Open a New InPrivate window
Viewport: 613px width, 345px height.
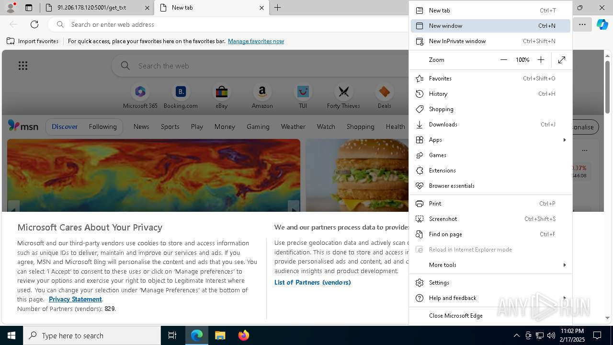tap(490, 41)
